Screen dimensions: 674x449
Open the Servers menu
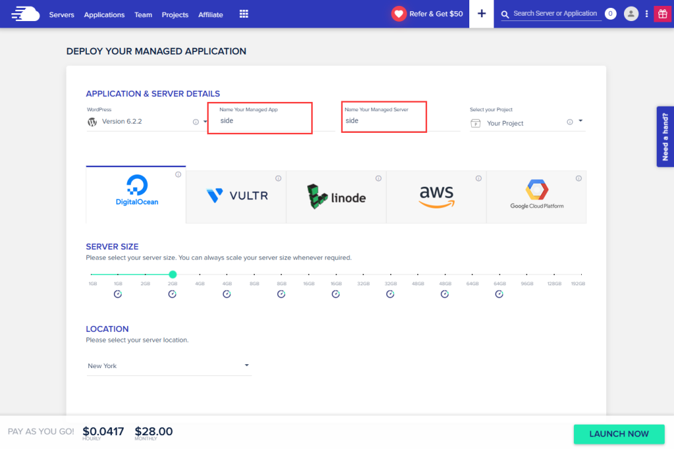pos(61,14)
